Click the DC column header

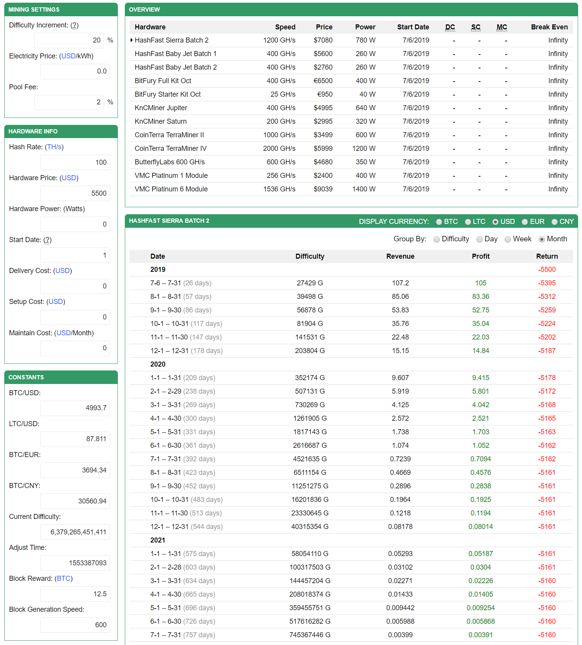[450, 27]
